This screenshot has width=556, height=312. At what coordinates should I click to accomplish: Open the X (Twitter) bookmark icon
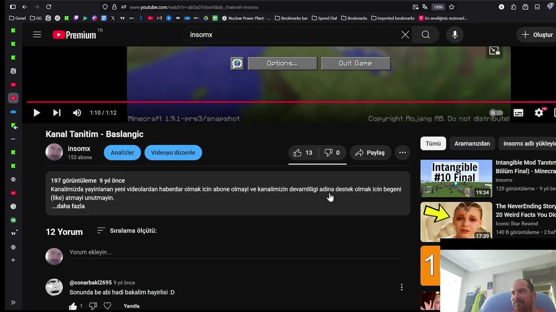pyautogui.click(x=113, y=18)
